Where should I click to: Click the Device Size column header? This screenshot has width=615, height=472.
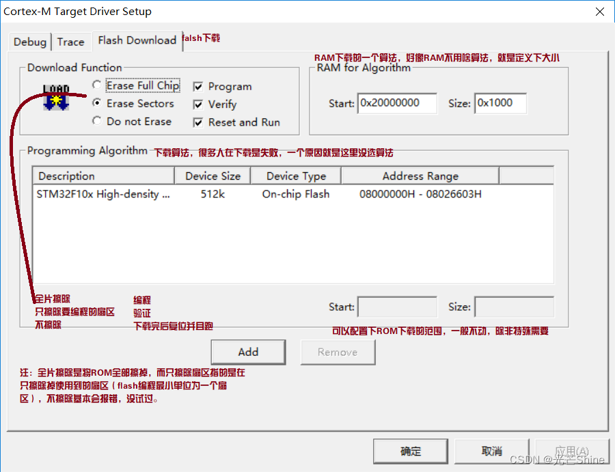[x=213, y=176]
